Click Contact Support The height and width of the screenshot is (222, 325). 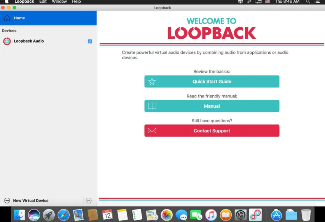pos(212,131)
